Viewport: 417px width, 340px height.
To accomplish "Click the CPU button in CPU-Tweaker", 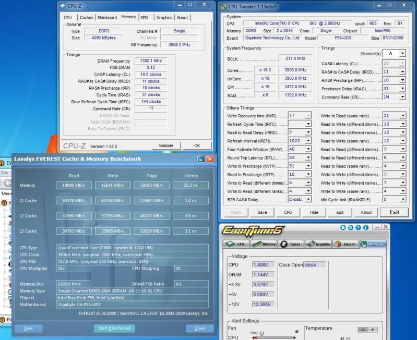I will pos(288,212).
